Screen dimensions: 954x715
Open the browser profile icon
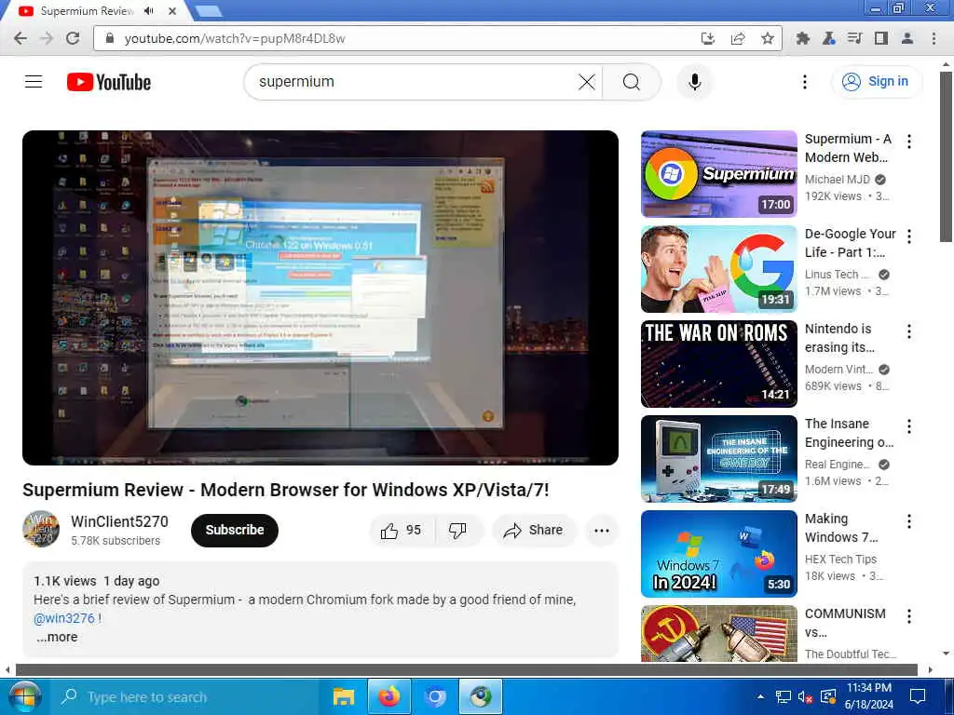pyautogui.click(x=907, y=38)
